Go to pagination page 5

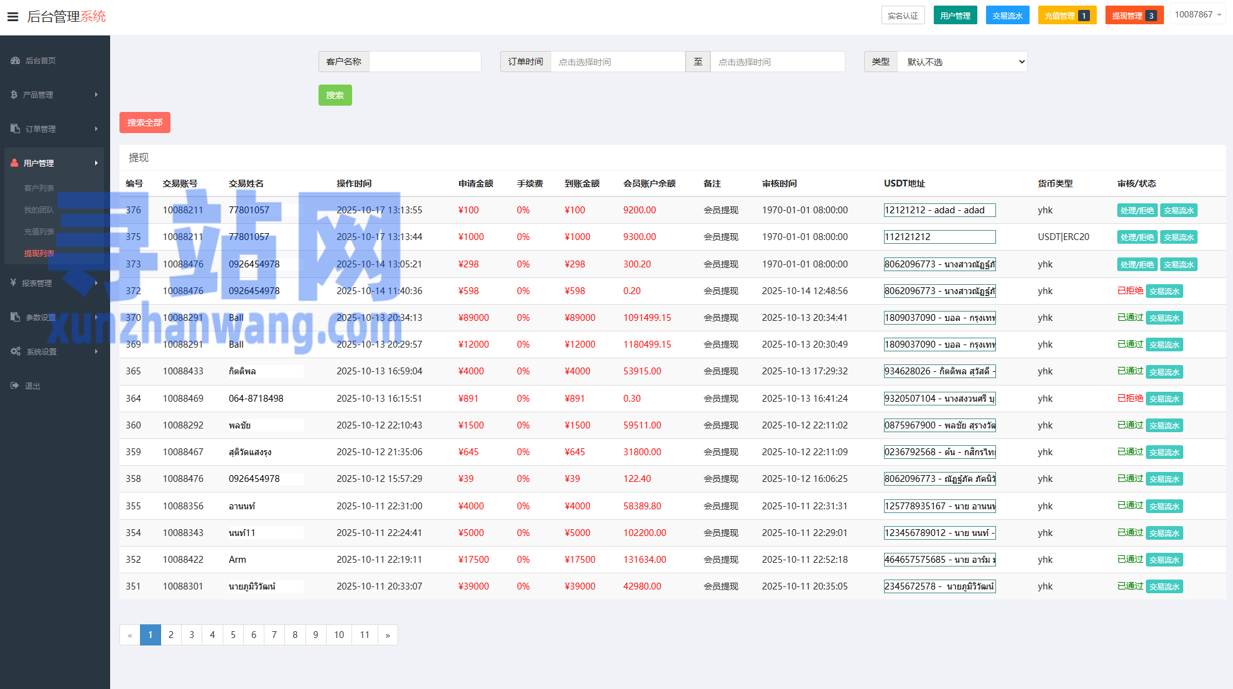[x=233, y=635]
